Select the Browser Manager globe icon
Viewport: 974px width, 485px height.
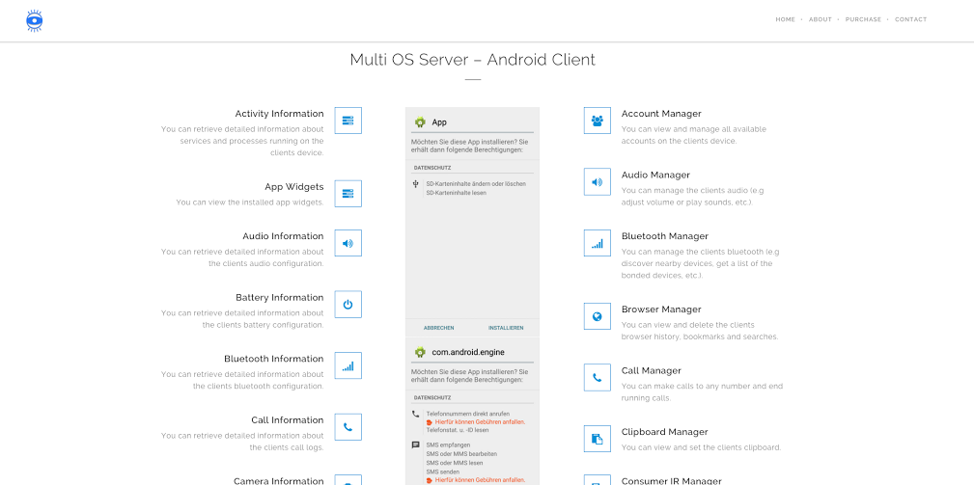(x=598, y=316)
